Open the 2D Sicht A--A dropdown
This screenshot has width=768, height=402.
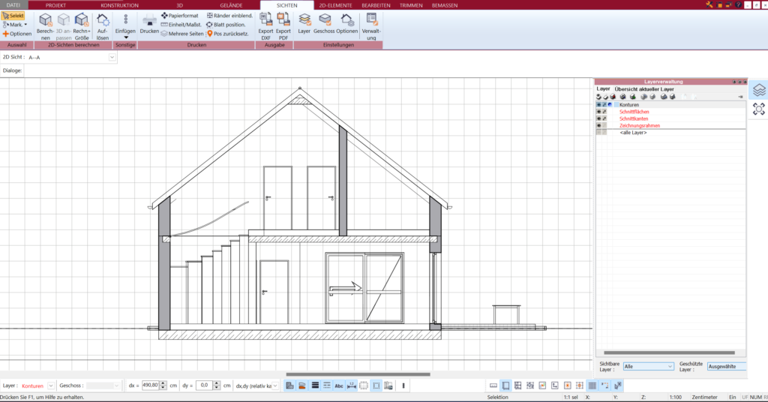(112, 56)
